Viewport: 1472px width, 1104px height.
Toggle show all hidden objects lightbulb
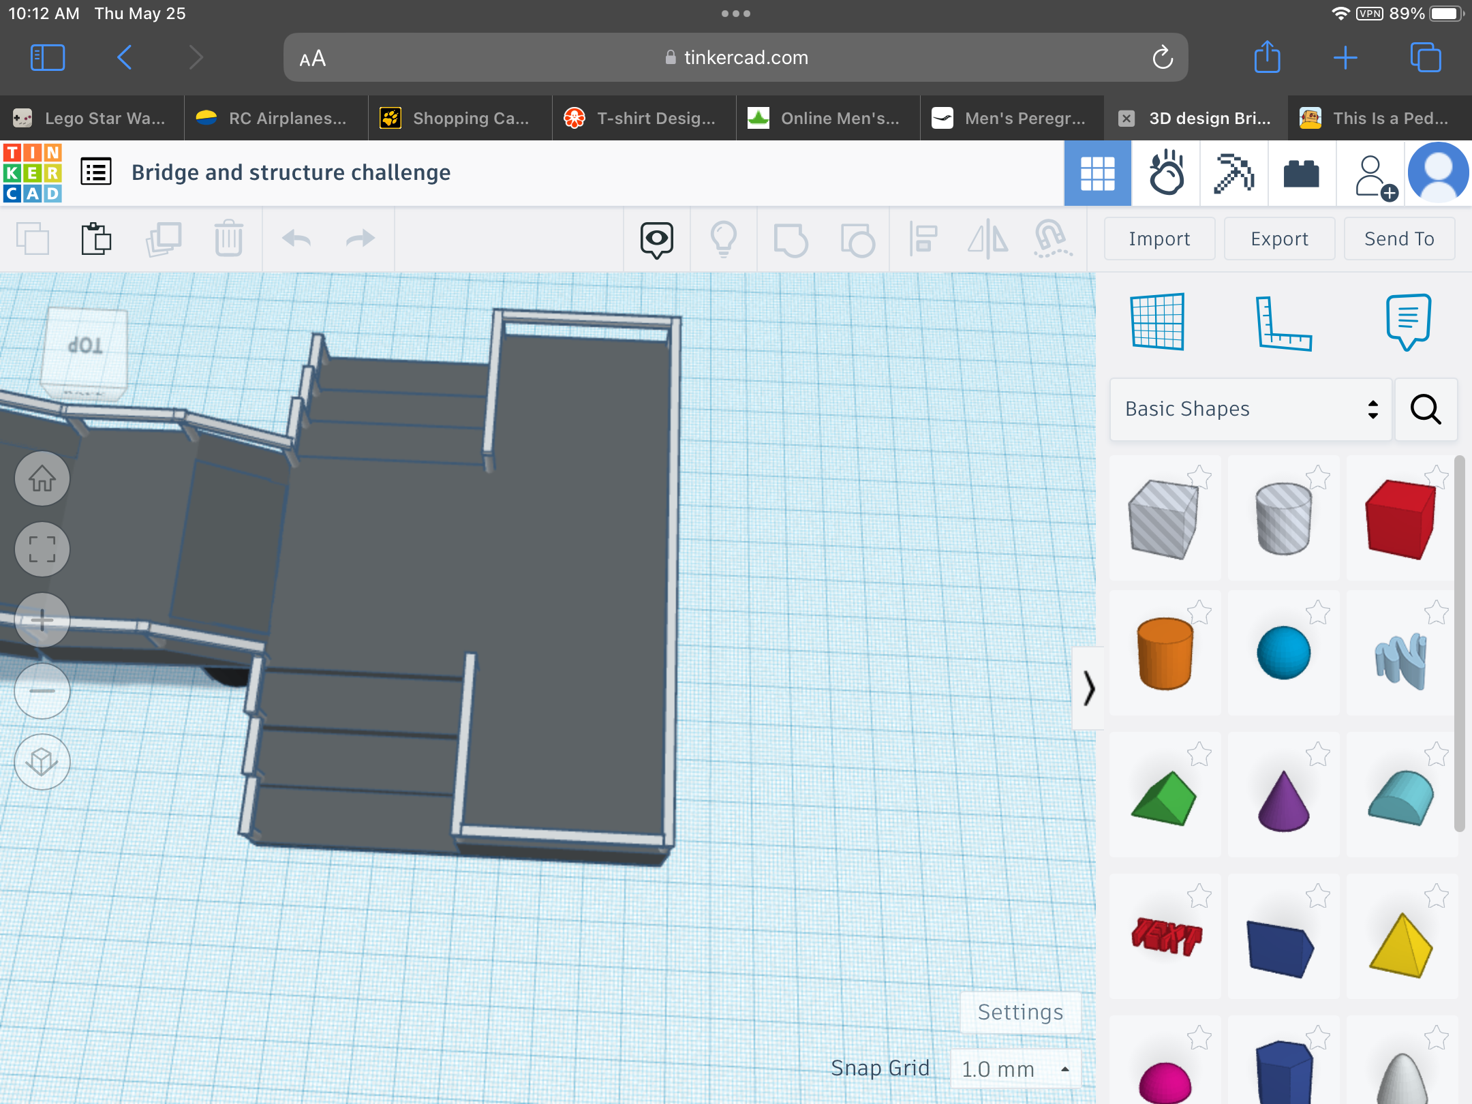click(724, 239)
